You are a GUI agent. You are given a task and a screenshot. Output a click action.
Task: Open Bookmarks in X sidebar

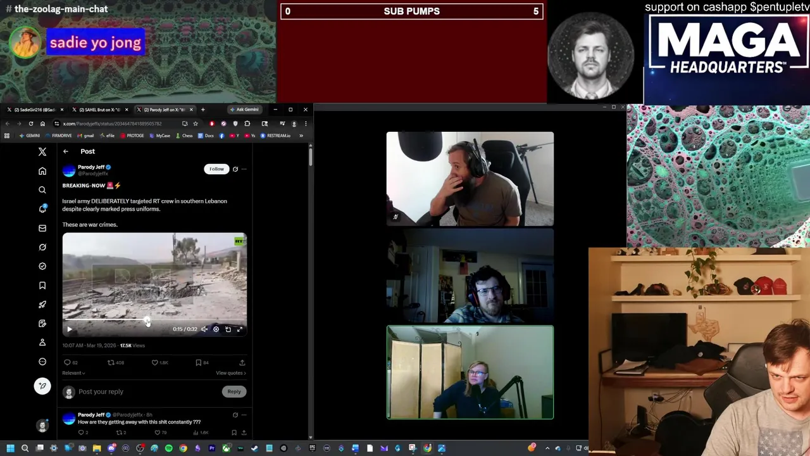[42, 286]
